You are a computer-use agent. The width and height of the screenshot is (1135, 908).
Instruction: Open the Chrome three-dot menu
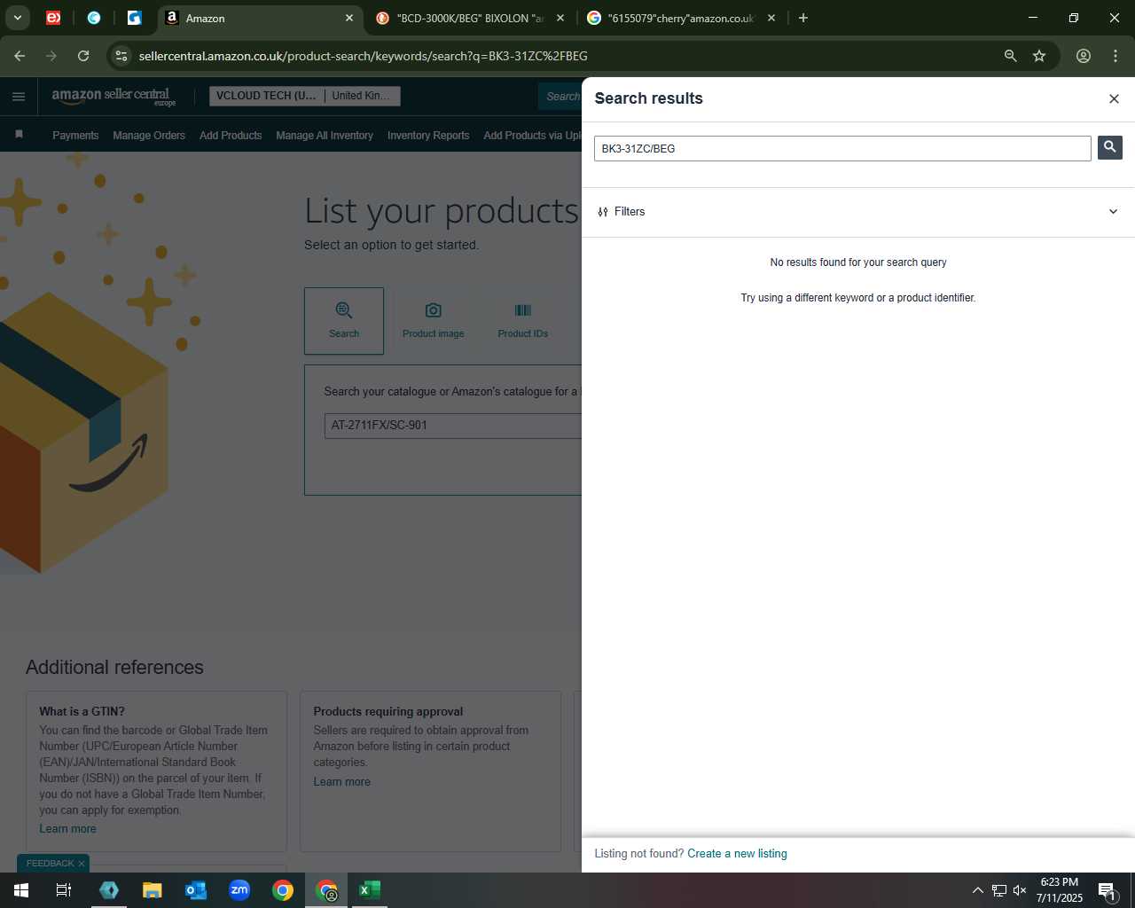pos(1115,56)
